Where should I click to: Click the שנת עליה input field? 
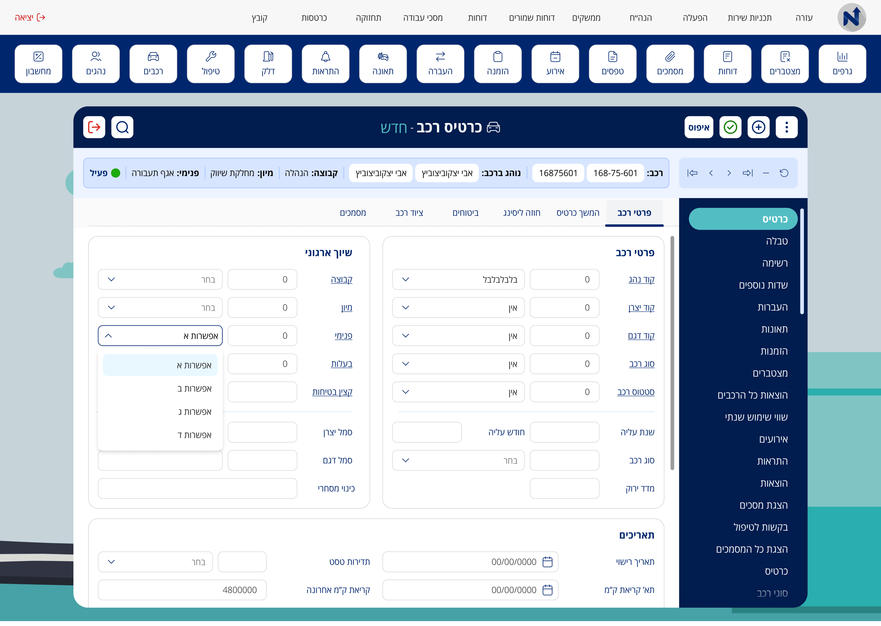(564, 432)
